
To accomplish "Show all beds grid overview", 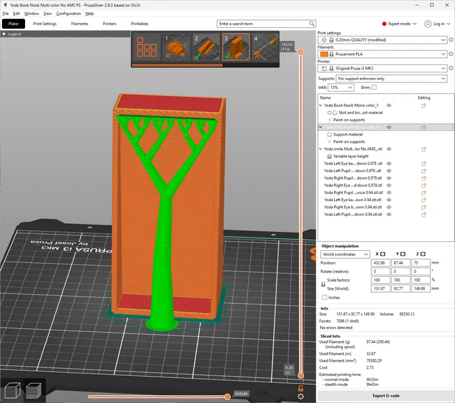I will point(146,46).
